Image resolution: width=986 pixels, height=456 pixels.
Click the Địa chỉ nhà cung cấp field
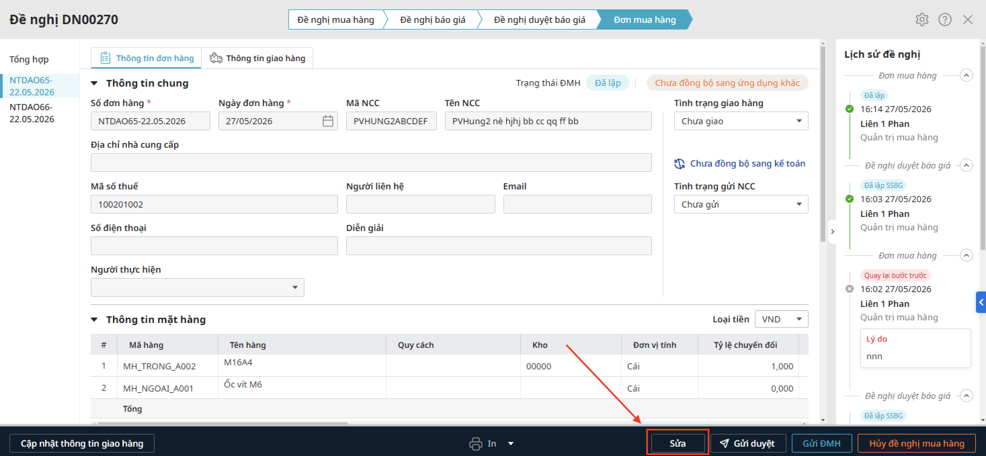coord(371,163)
